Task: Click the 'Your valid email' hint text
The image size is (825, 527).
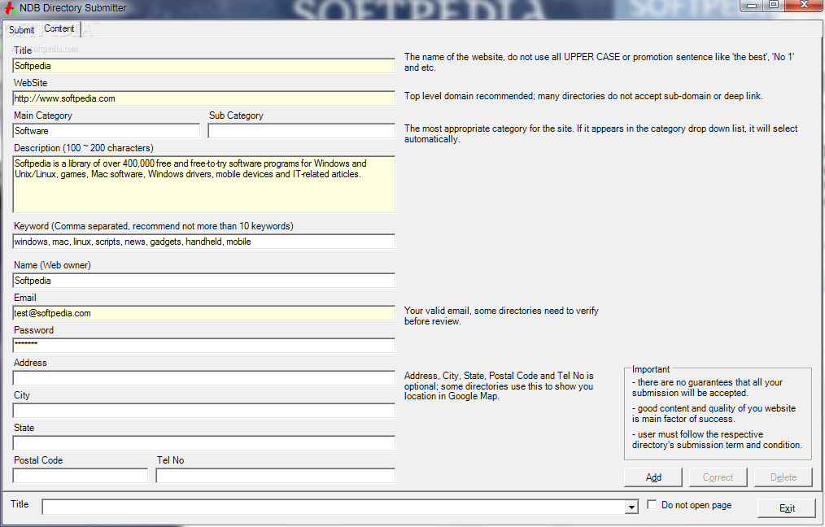Action: pos(501,316)
